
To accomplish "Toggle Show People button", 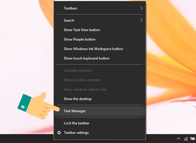I will click(100, 39).
